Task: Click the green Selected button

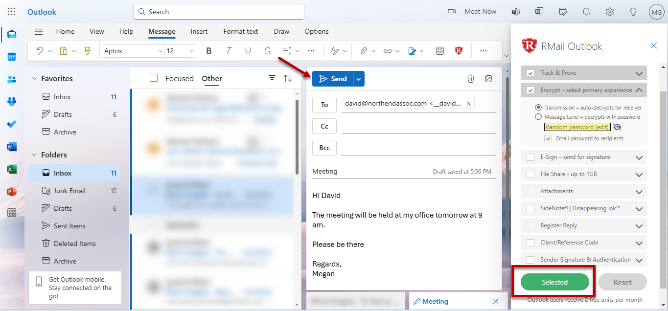Action: pos(554,282)
